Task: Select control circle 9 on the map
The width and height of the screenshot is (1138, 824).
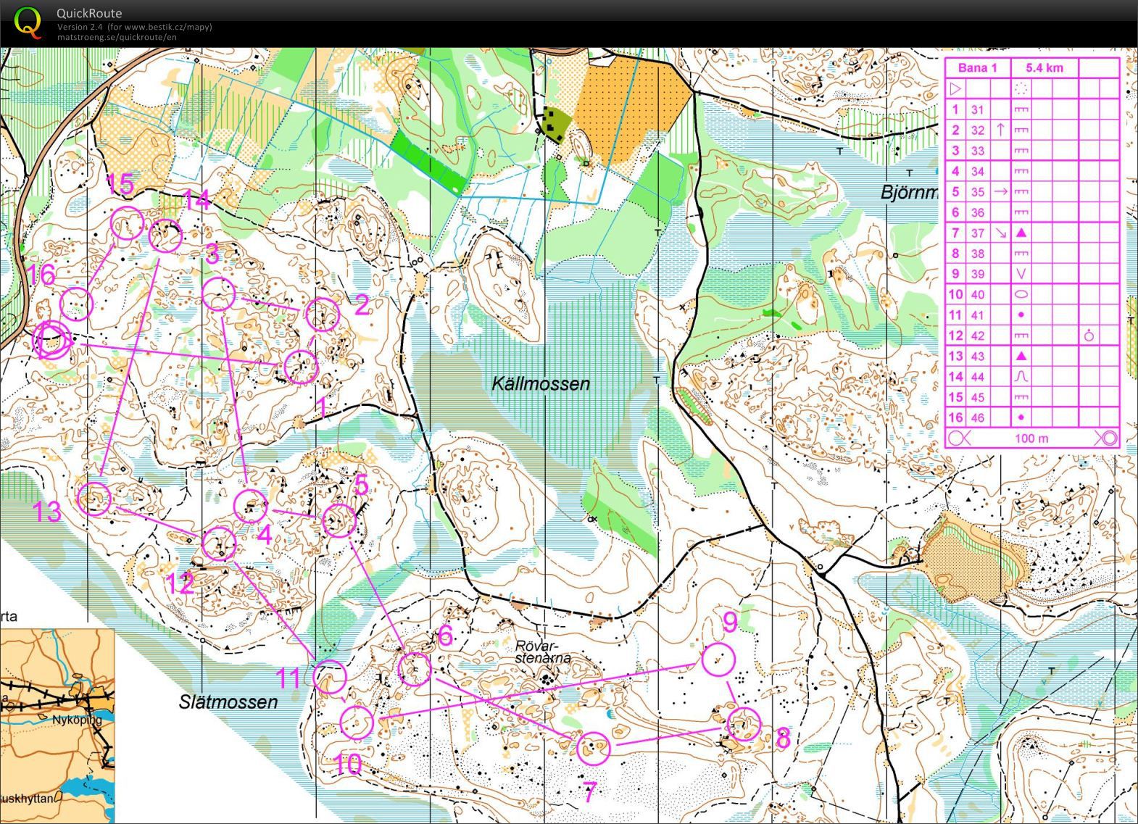Action: tap(718, 659)
